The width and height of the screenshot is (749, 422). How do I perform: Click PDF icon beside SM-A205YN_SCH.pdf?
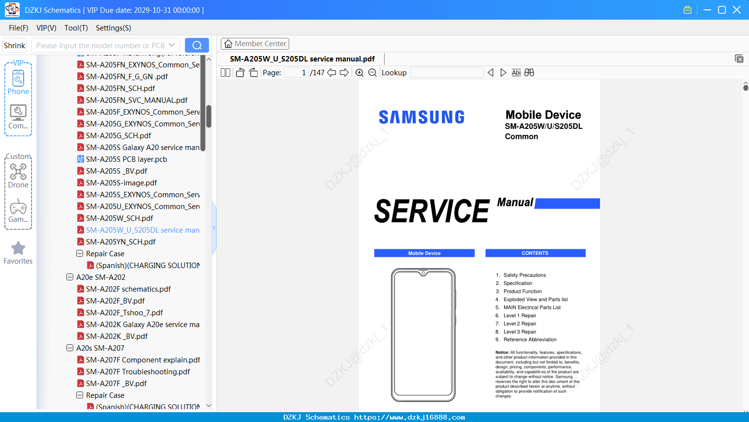81,242
